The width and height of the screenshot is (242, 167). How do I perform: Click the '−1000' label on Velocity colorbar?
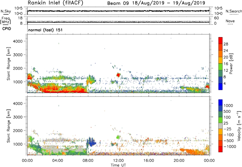[x=230, y=147]
